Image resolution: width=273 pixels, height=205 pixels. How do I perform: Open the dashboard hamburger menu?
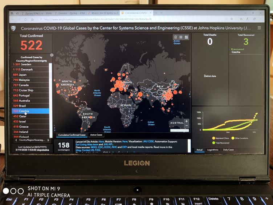pyautogui.click(x=259, y=28)
